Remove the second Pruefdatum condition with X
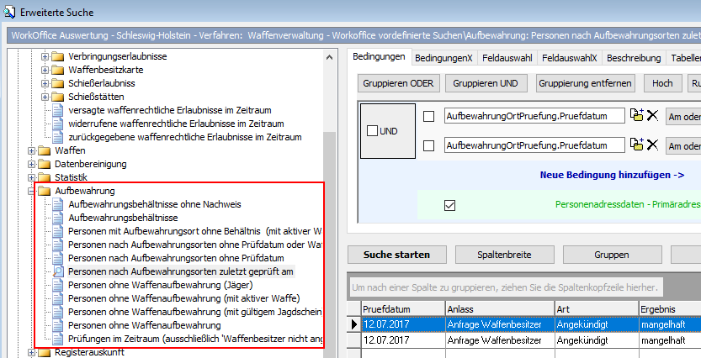This screenshot has width=701, height=358. click(652, 145)
